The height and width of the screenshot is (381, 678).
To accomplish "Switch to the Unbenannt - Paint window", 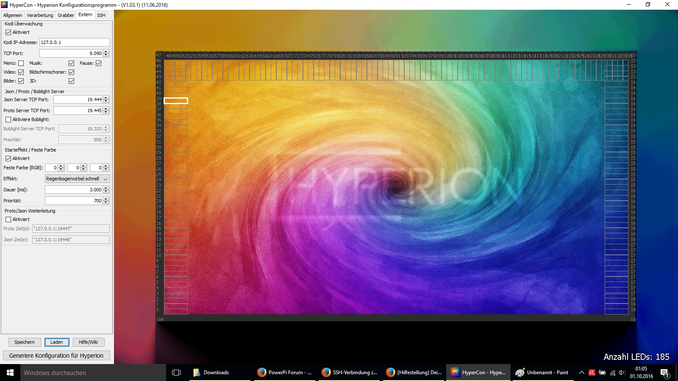I will [x=542, y=373].
